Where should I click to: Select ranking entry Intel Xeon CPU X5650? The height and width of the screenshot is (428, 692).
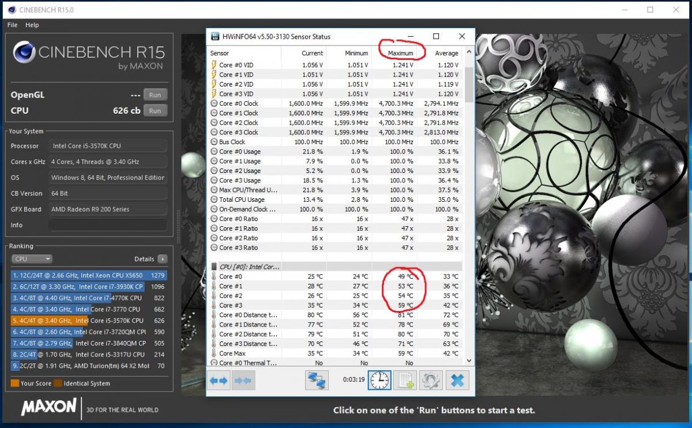89,275
